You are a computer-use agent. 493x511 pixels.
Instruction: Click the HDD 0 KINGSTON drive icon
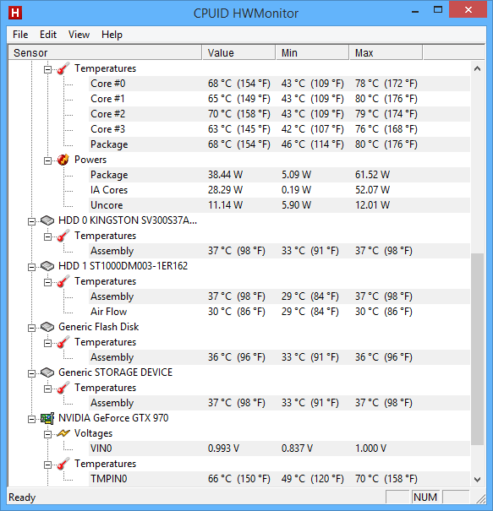tap(47, 220)
